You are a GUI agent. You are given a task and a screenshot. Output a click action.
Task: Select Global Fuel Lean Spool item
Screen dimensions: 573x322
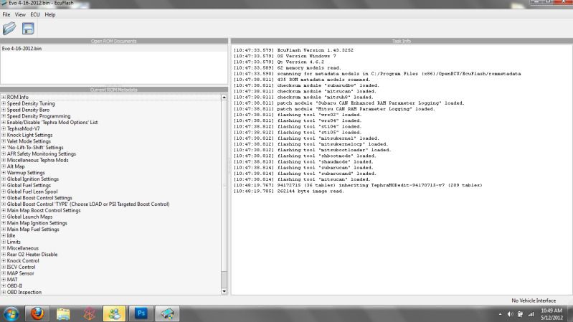click(32, 191)
